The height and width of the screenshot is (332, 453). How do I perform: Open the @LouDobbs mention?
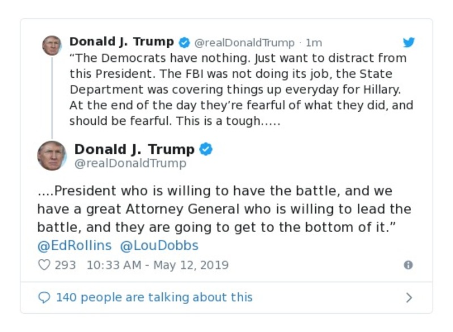[159, 246]
